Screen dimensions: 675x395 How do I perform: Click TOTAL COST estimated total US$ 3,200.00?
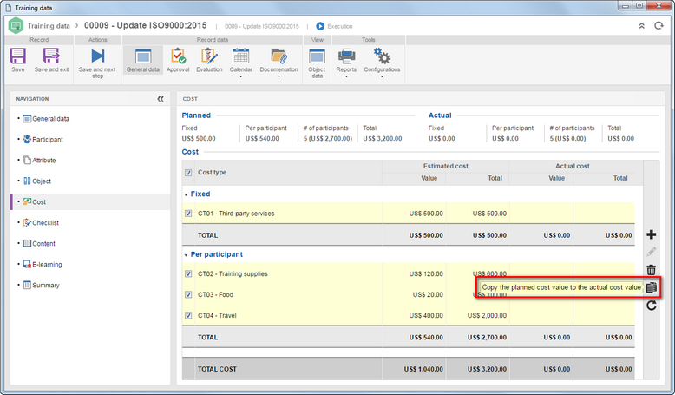click(487, 369)
